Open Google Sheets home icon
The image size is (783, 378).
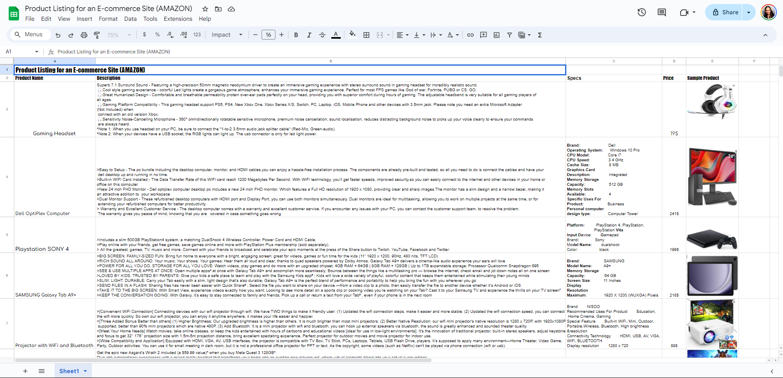coord(14,13)
